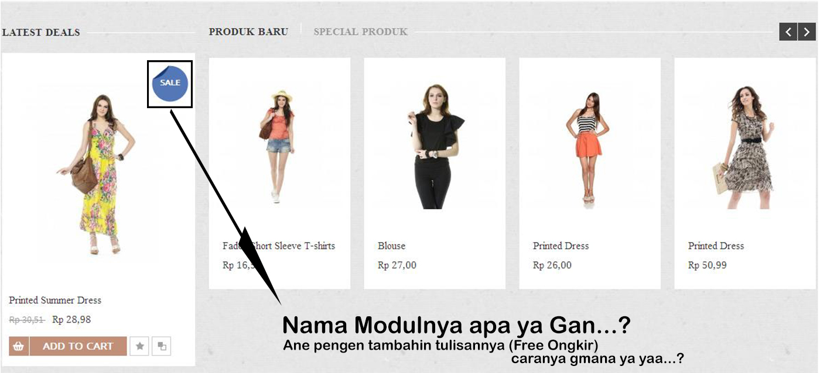Click the blue SALE badge sticker
This screenshot has height=373, width=820.
[170, 84]
